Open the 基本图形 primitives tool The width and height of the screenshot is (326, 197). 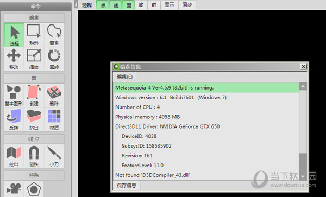[x=14, y=96]
